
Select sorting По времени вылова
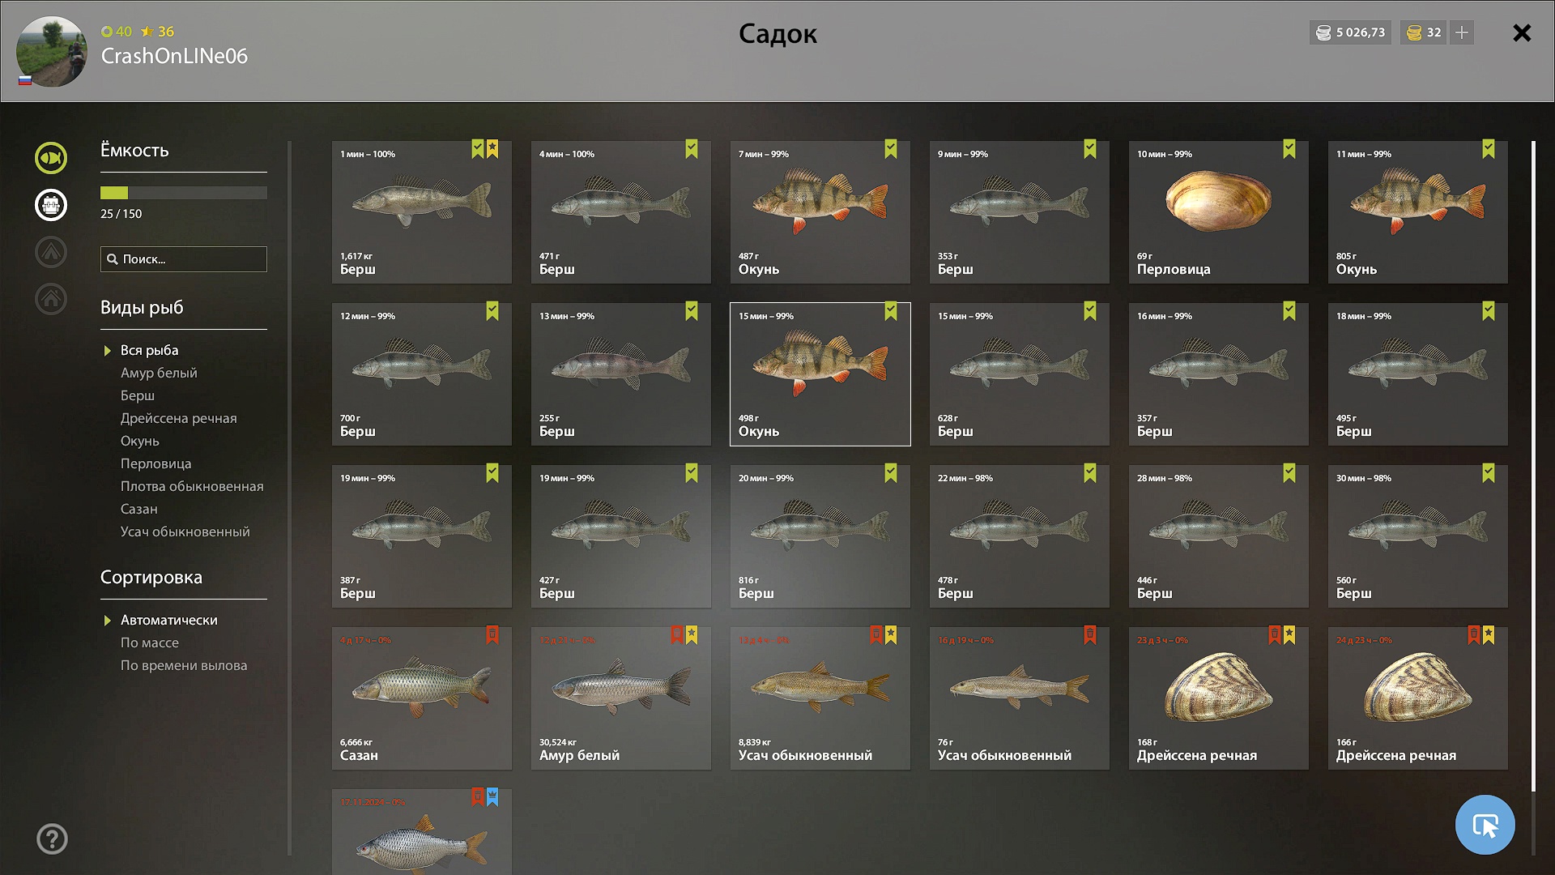coord(184,665)
